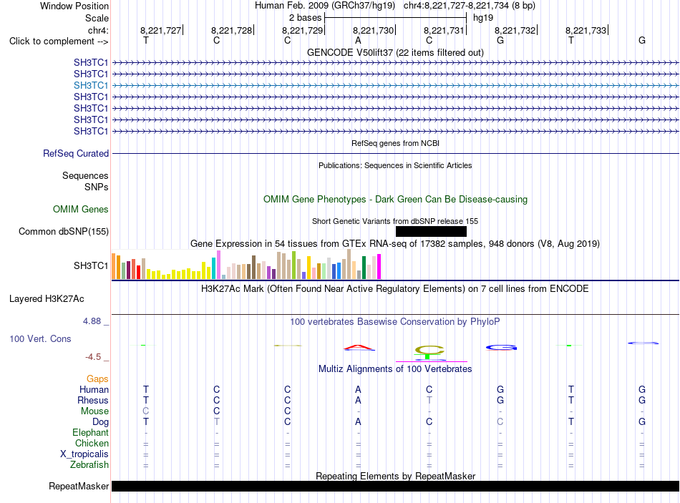680x503 pixels.
Task: Click the chr4: ruler label
Action: (98, 30)
